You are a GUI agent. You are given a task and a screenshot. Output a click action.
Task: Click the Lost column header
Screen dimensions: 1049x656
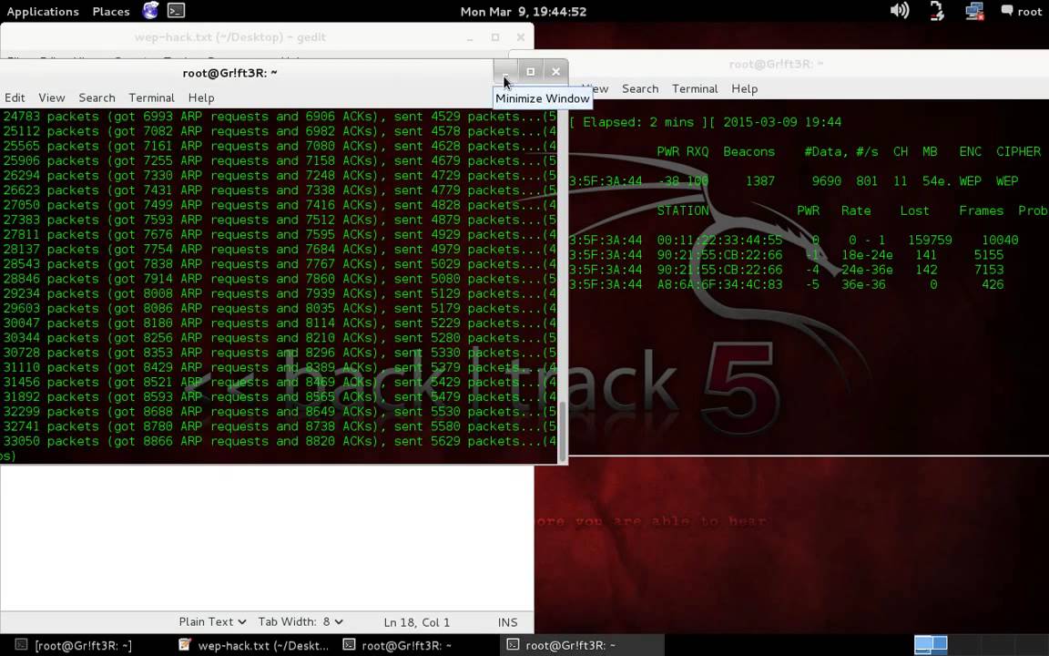click(x=914, y=210)
